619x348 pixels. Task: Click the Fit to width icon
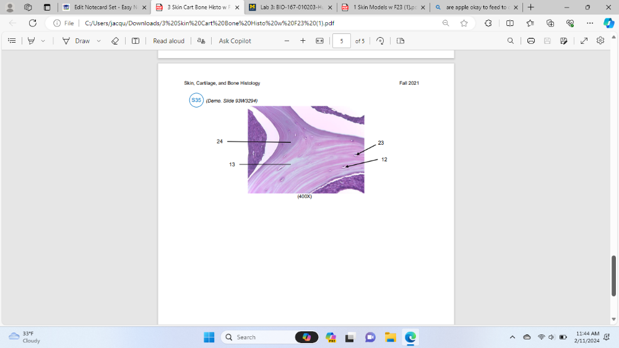click(x=319, y=41)
